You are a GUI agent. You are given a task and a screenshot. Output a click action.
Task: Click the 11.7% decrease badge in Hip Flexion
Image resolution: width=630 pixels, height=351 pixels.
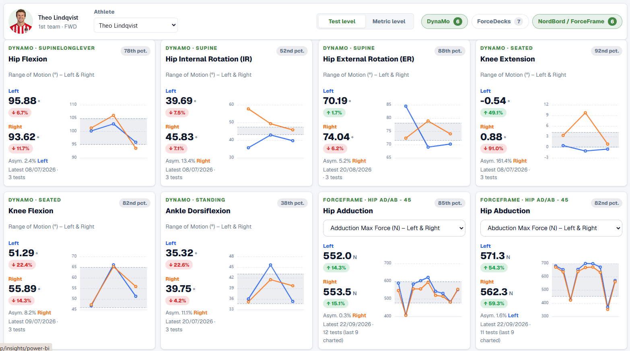click(21, 149)
